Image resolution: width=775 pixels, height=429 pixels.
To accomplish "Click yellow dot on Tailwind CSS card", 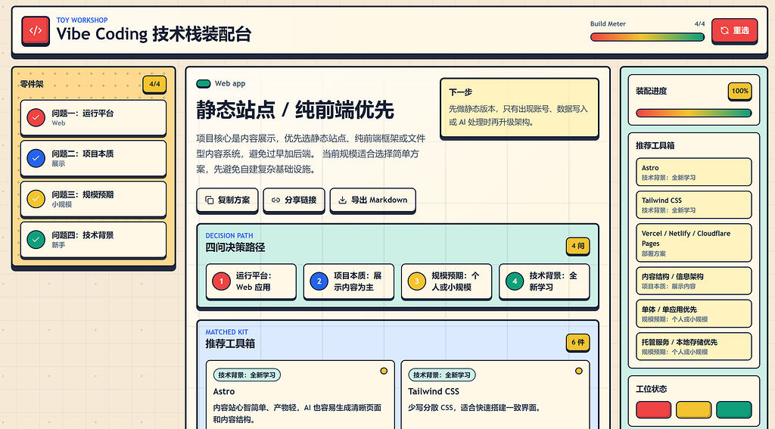I will click(579, 371).
